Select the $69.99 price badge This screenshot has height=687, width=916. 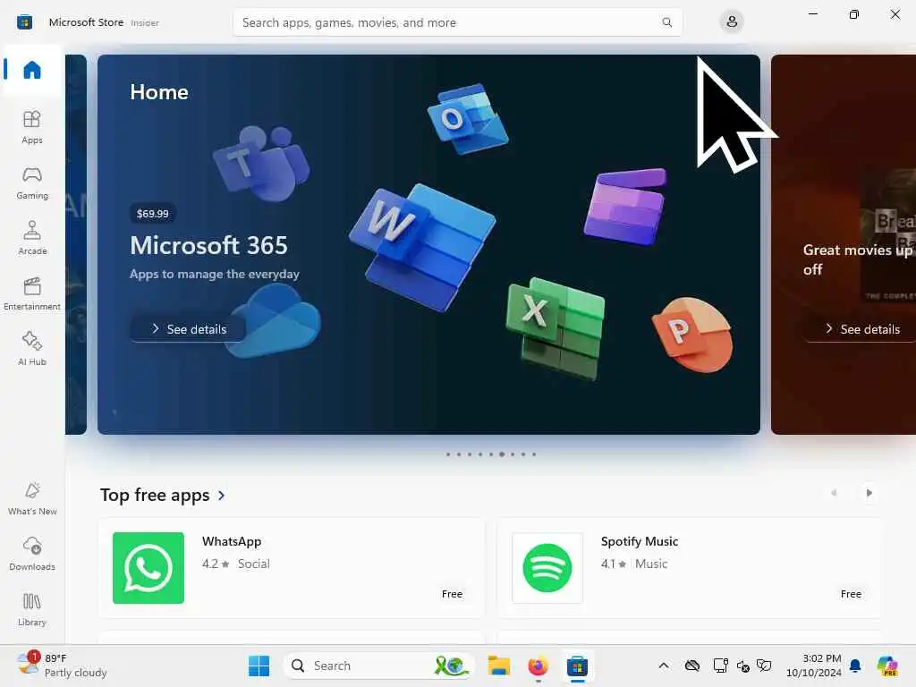coord(152,214)
